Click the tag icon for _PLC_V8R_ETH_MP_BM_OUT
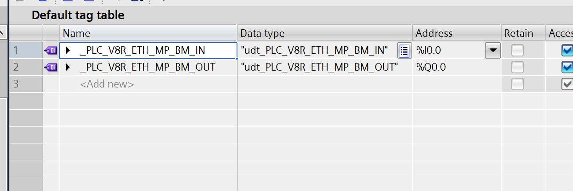The width and height of the screenshot is (573, 191). [x=51, y=68]
